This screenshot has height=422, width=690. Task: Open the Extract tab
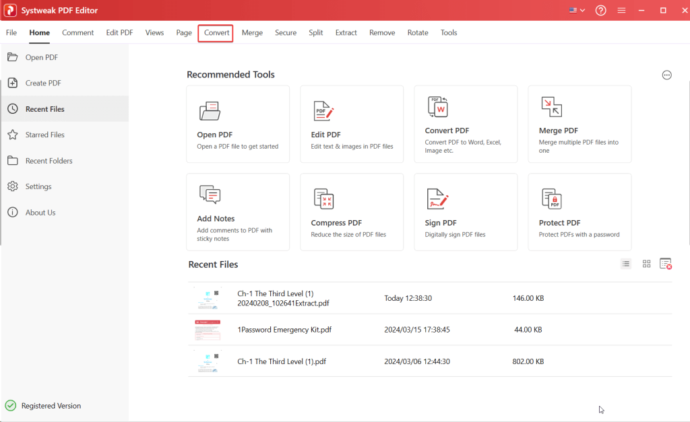pyautogui.click(x=346, y=32)
